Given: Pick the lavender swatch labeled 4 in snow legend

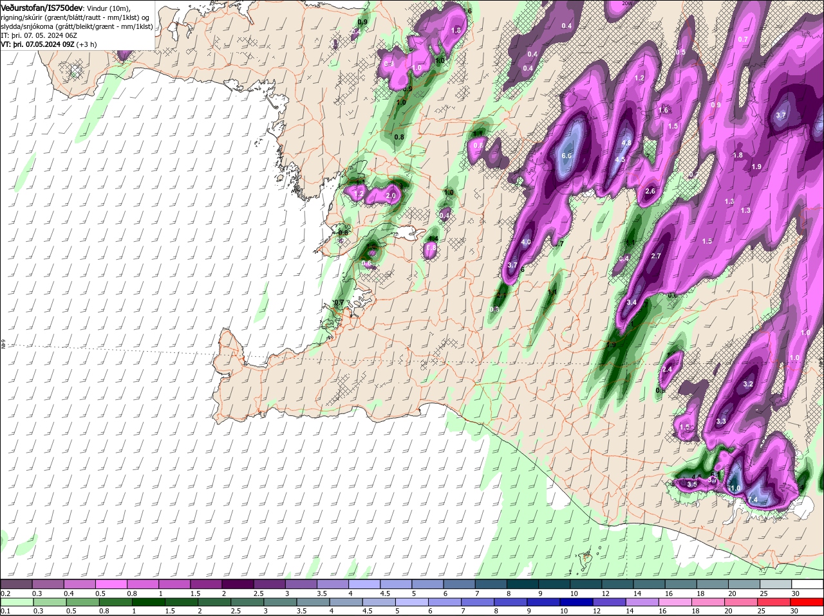Looking at the screenshot, I should point(364,584).
